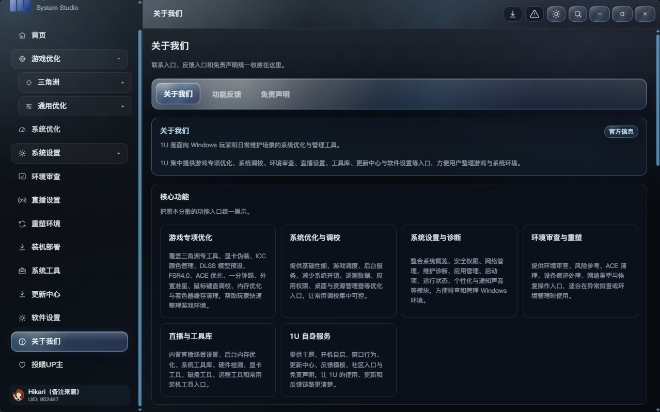Click the 官方信息 badge button
This screenshot has height=412, width=660.
[x=621, y=132]
